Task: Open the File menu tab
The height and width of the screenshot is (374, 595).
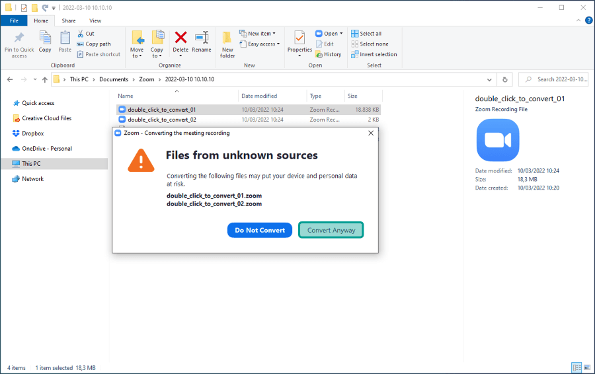Action: [14, 20]
